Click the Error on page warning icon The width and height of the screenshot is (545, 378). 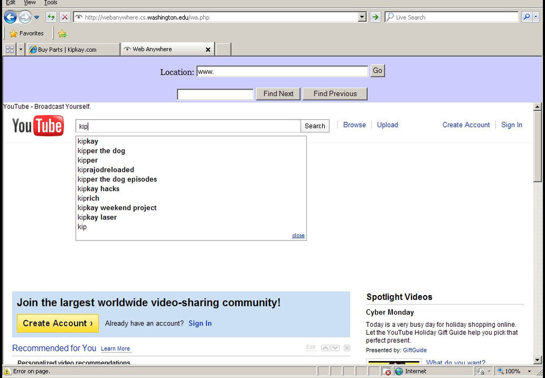[x=7, y=371]
